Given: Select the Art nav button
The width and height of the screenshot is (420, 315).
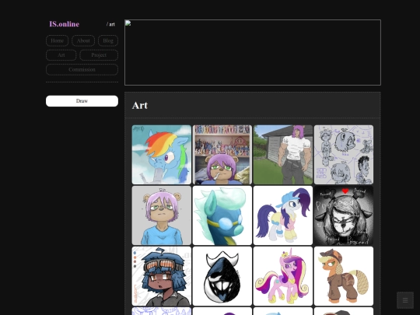Looking at the screenshot, I should pyautogui.click(x=61, y=55).
